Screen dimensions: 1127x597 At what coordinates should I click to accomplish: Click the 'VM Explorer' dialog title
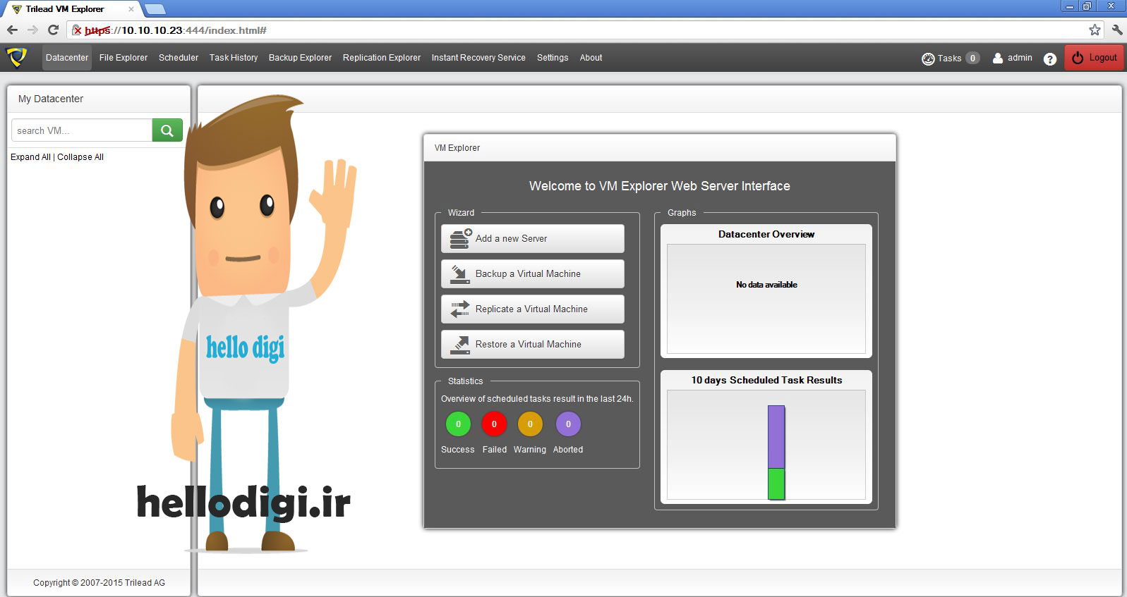(x=457, y=148)
